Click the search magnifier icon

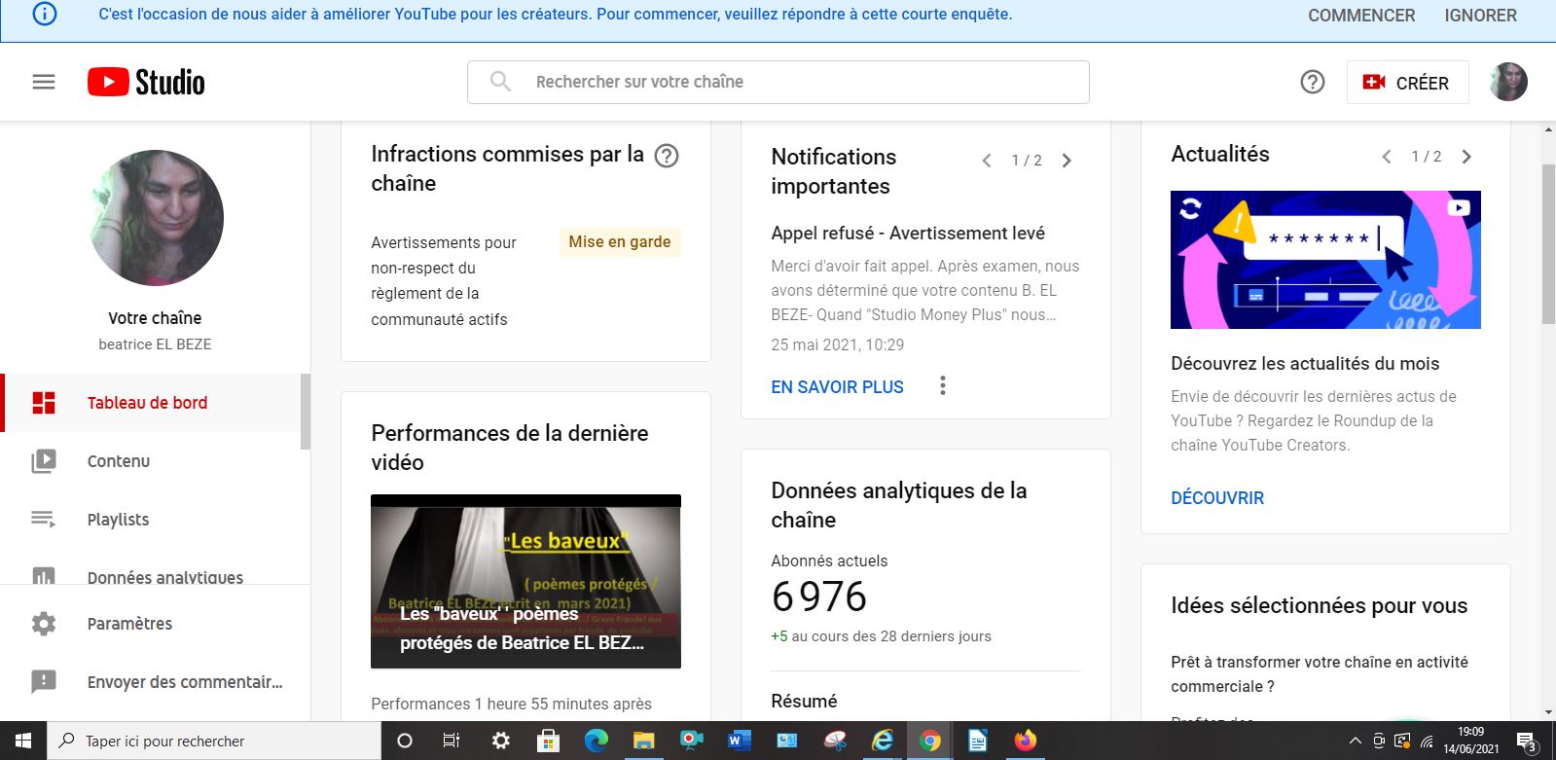point(500,82)
